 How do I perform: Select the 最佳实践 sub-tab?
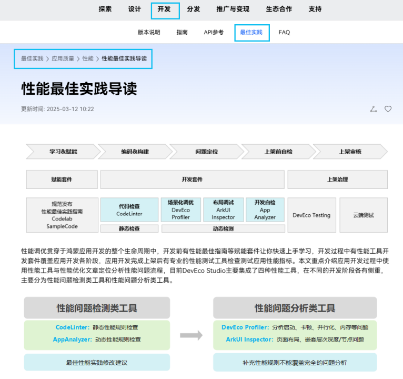tap(251, 32)
